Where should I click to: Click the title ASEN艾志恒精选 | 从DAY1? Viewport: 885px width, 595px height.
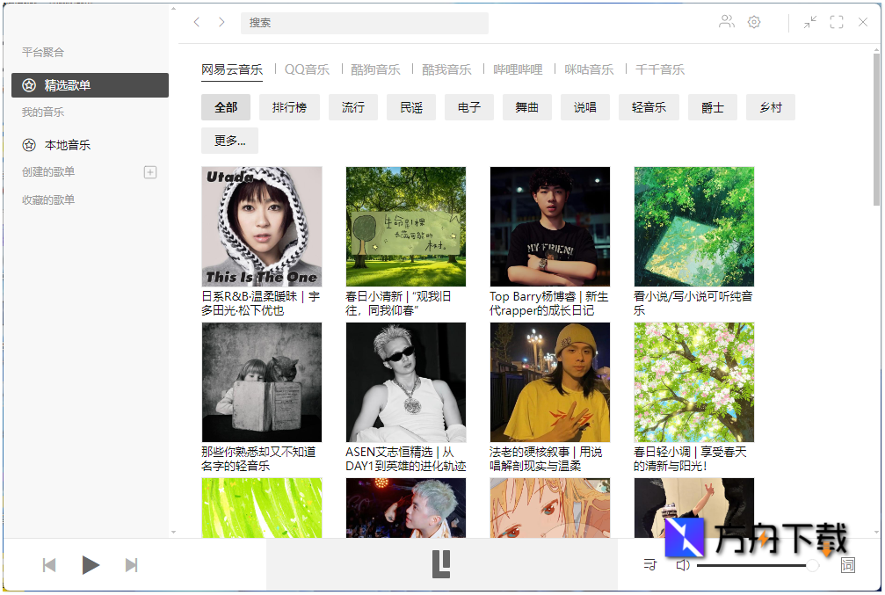406,459
